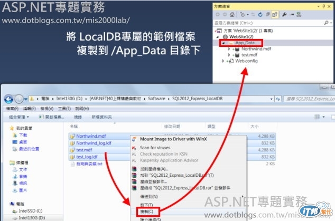Screen dimensions: 335x221
Task: Open the Solution Explorer window options dropdown arrow
Action: click(318, 6)
